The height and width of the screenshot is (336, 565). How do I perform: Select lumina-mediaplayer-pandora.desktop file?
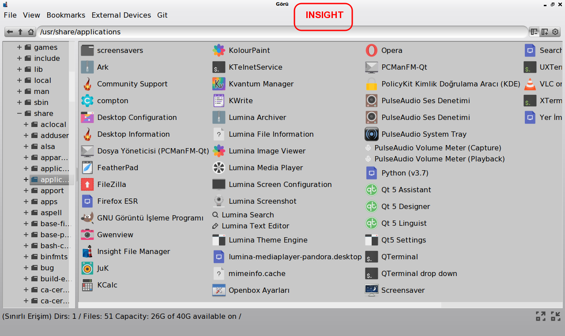pos(287,257)
